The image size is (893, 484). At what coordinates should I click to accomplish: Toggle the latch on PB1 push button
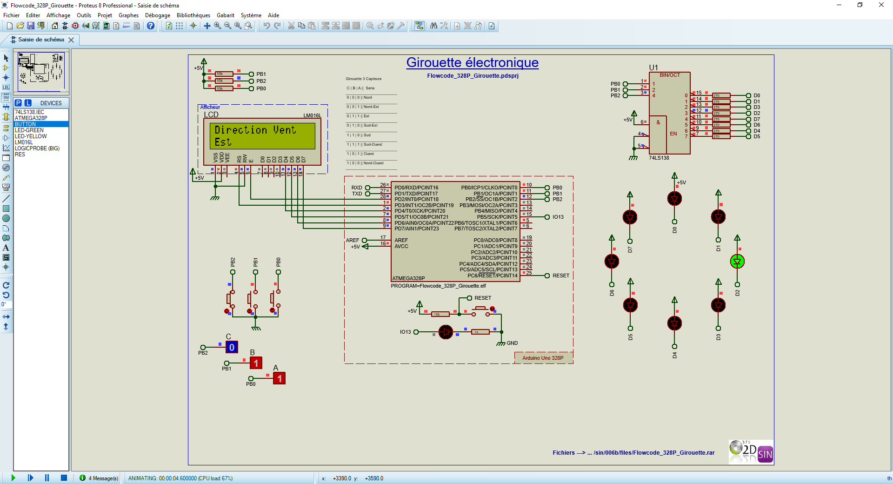click(x=250, y=311)
